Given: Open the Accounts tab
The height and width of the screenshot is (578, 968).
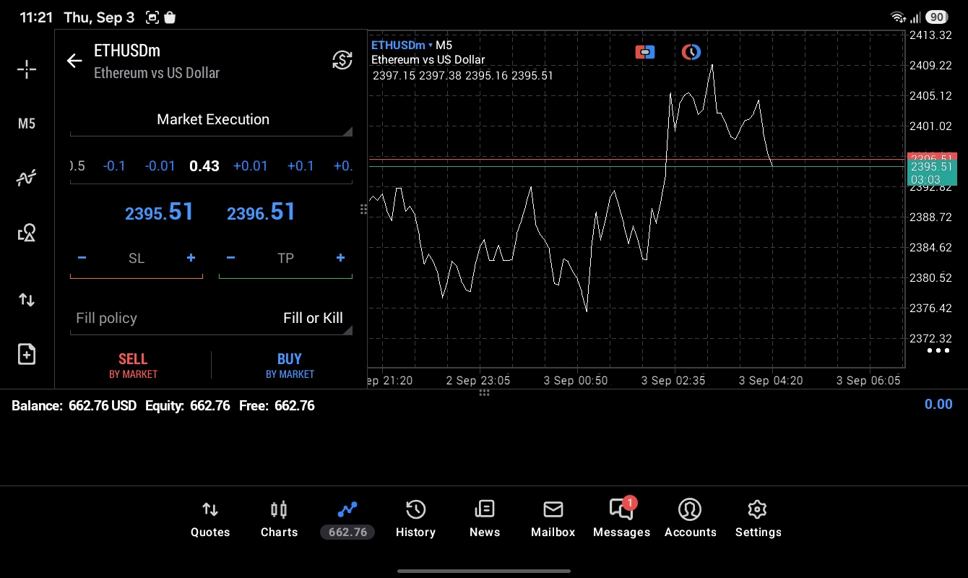Looking at the screenshot, I should pos(690,519).
